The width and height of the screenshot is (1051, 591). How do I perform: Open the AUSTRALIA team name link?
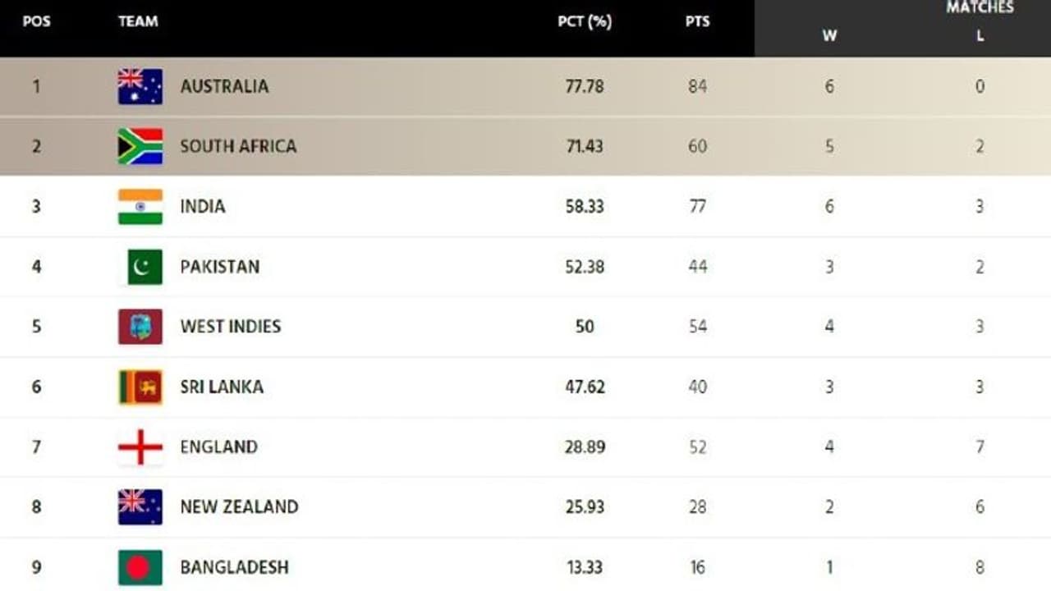(x=224, y=86)
